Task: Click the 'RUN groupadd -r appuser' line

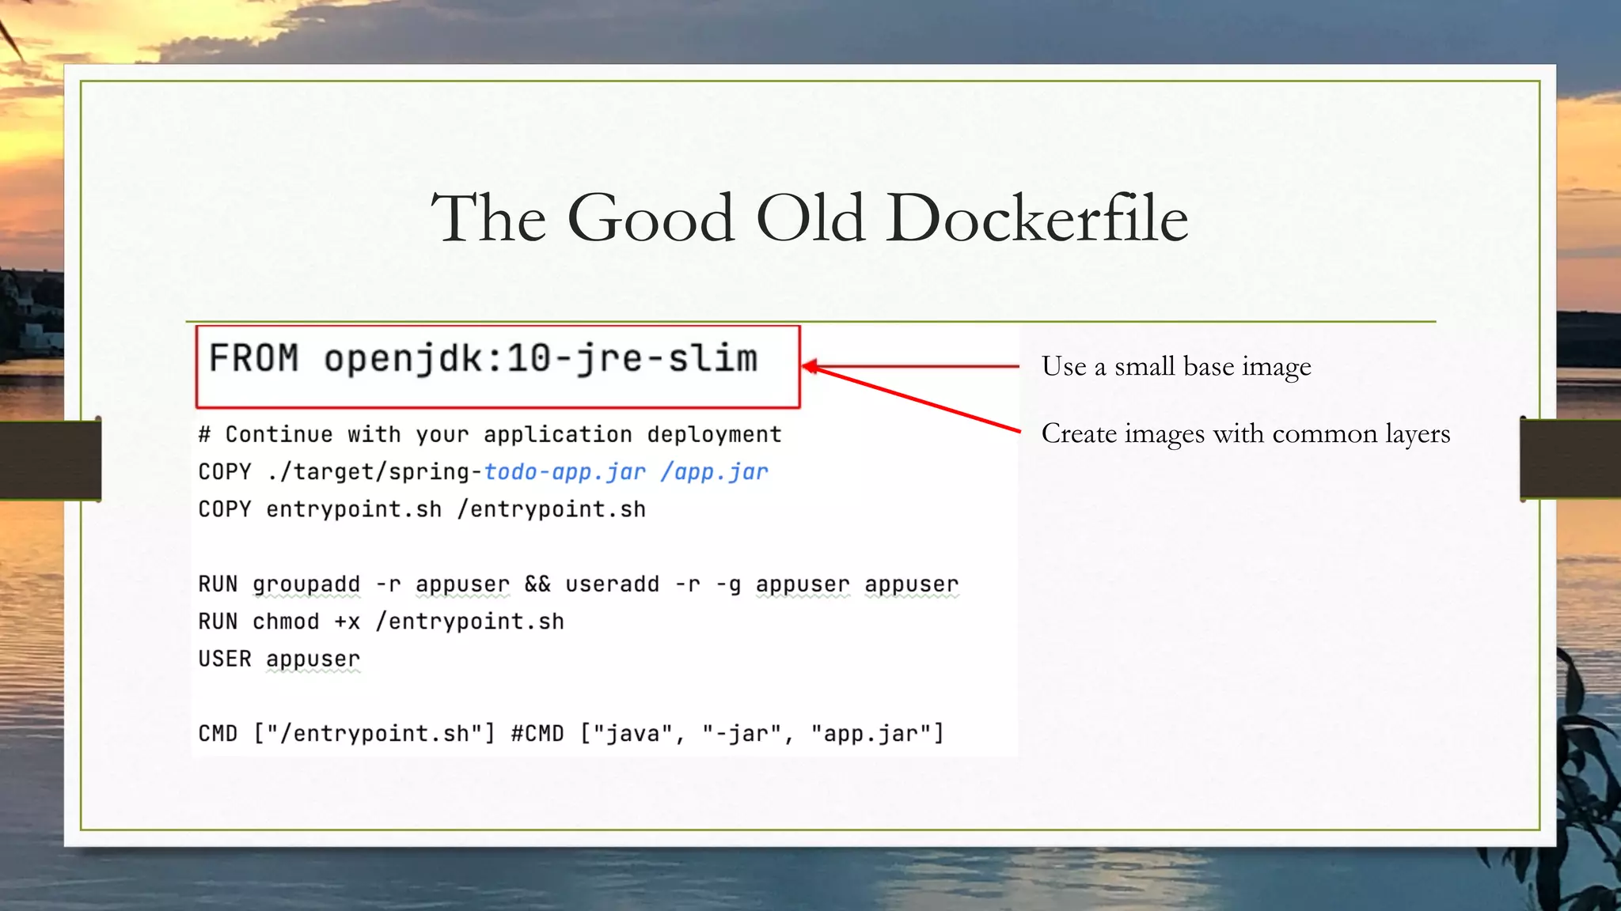Action: [x=579, y=584]
